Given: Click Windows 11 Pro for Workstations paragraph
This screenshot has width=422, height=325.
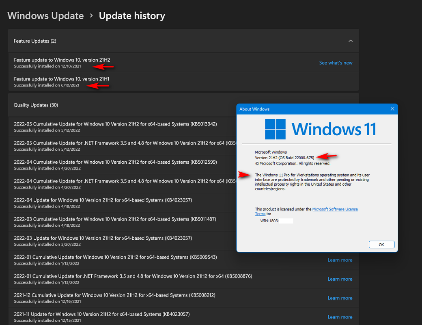Looking at the screenshot, I should [x=312, y=182].
